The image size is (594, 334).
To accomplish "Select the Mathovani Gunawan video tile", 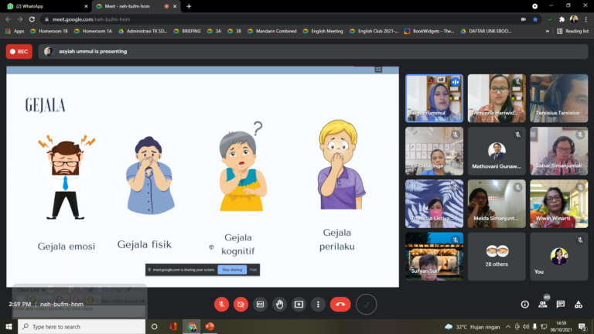I will [497, 150].
